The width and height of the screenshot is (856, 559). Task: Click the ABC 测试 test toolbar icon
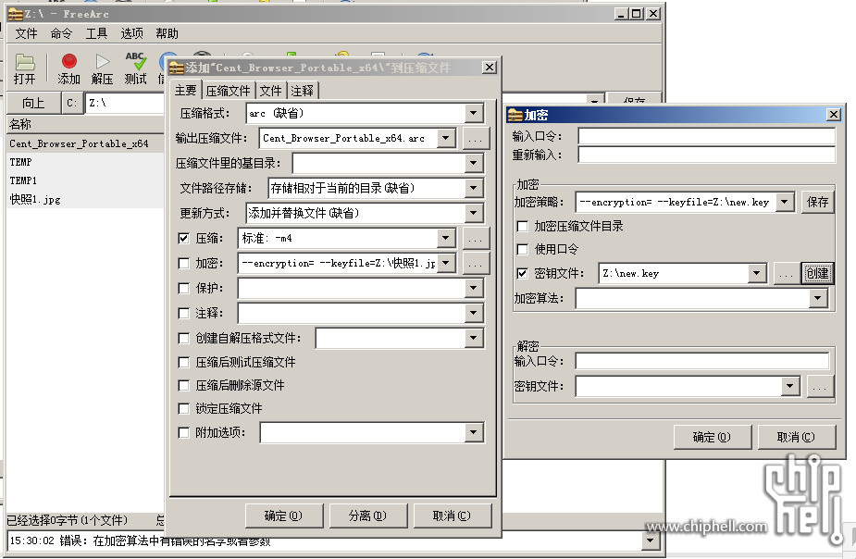pyautogui.click(x=135, y=68)
